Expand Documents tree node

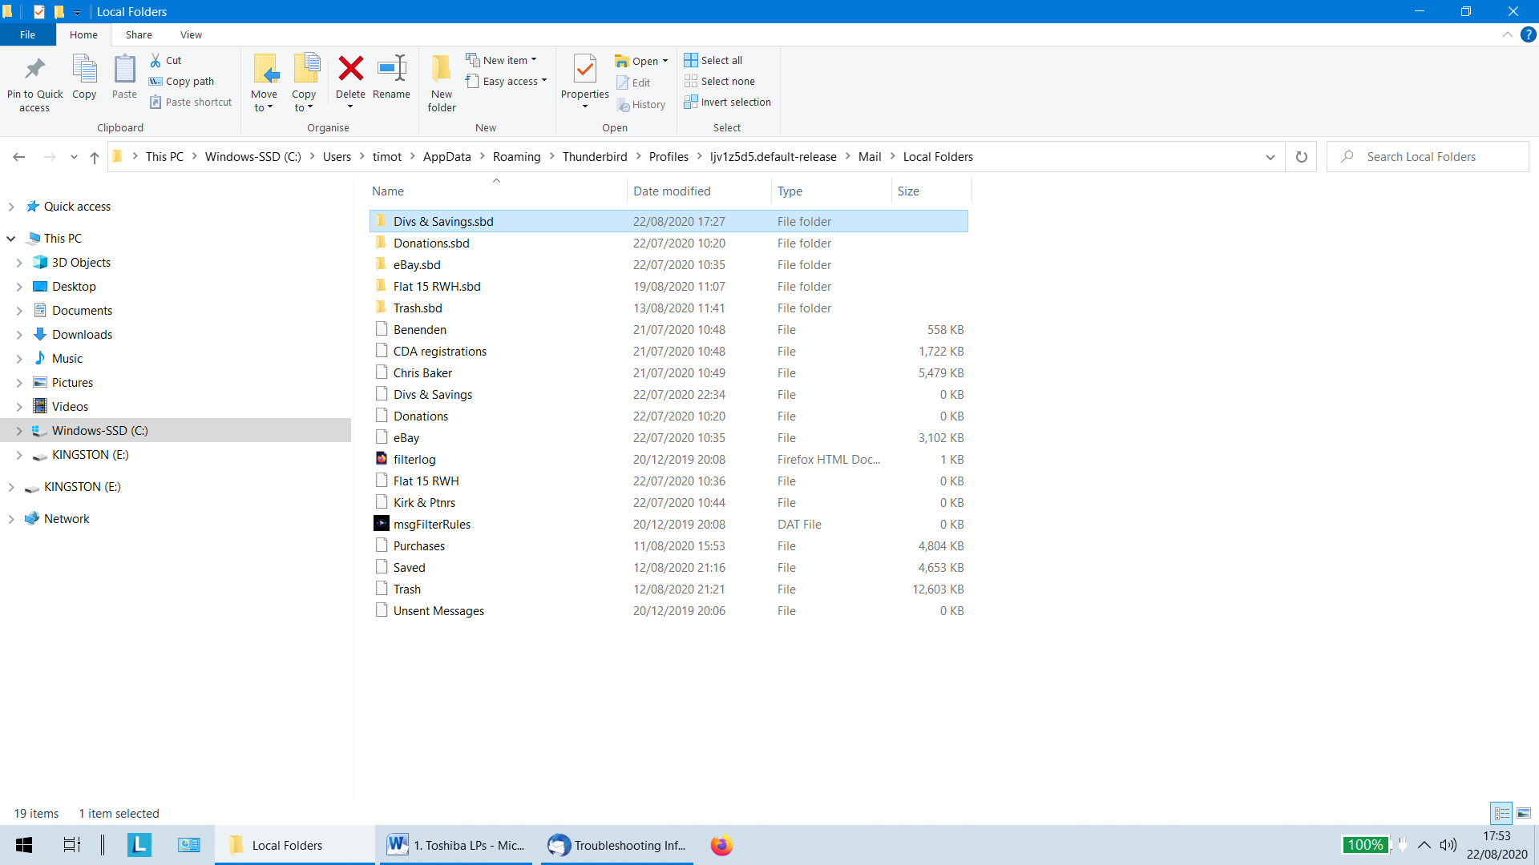click(x=19, y=311)
